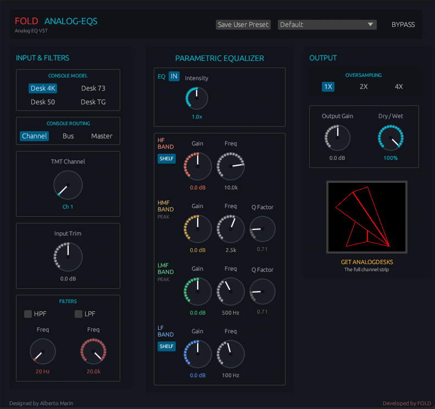Click the 1.0x Intensity value
435x409 pixels.
coord(197,117)
